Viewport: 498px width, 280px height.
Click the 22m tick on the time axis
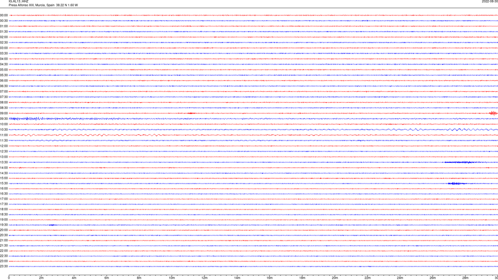[367, 278]
